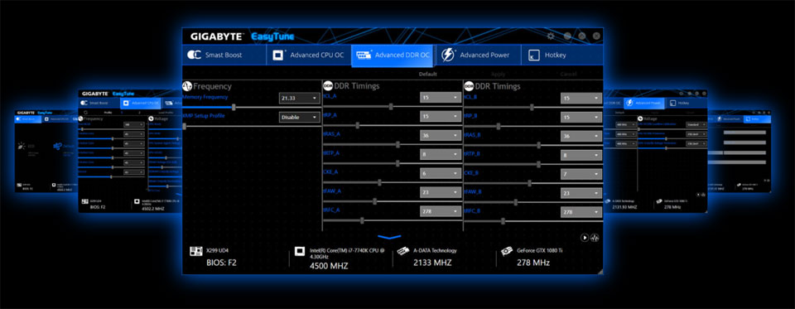This screenshot has height=309, width=795.
Task: Open the Advanced Power tab
Action: [x=479, y=55]
